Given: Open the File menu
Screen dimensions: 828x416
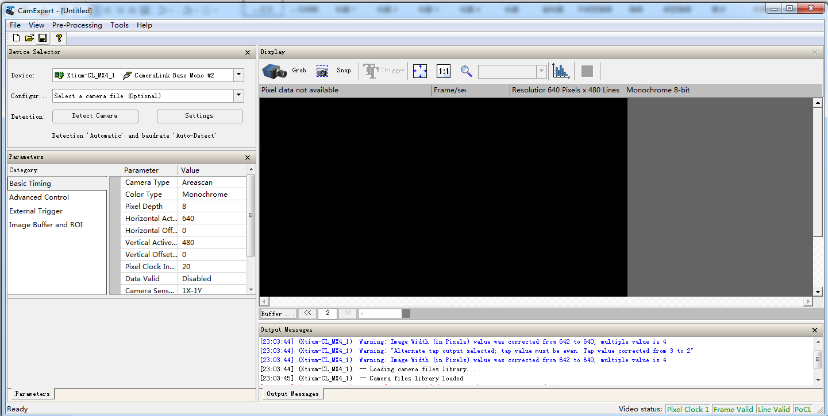Looking at the screenshot, I should 15,25.
